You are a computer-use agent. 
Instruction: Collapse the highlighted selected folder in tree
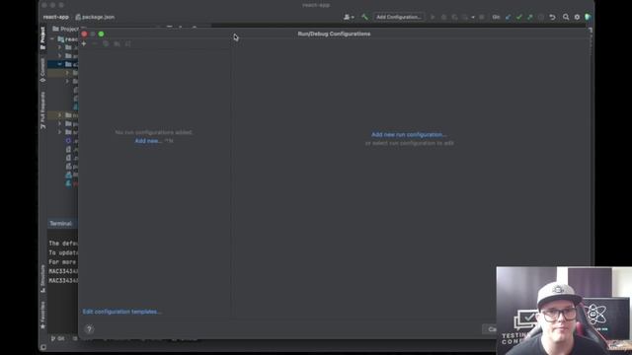click(x=59, y=64)
